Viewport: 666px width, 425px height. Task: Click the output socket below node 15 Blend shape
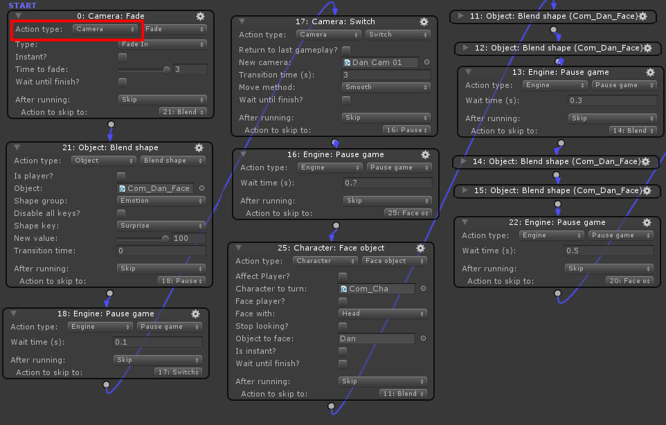558,204
